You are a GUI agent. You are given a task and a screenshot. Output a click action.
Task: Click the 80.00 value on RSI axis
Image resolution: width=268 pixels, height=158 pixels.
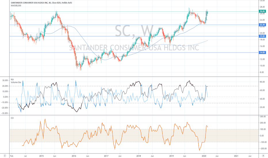click(262, 82)
